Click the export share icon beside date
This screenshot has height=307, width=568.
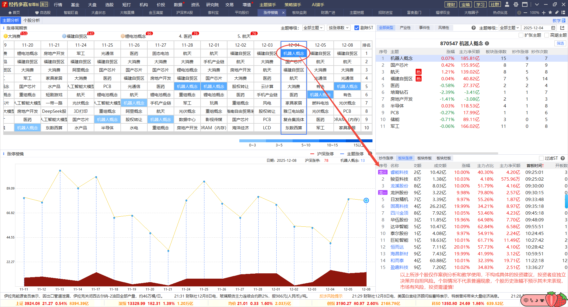[562, 28]
